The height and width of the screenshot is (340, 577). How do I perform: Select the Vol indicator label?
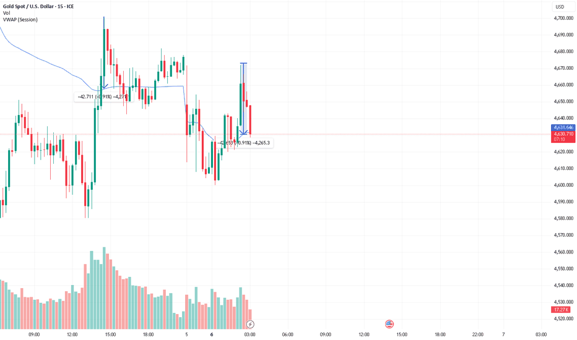[6, 13]
